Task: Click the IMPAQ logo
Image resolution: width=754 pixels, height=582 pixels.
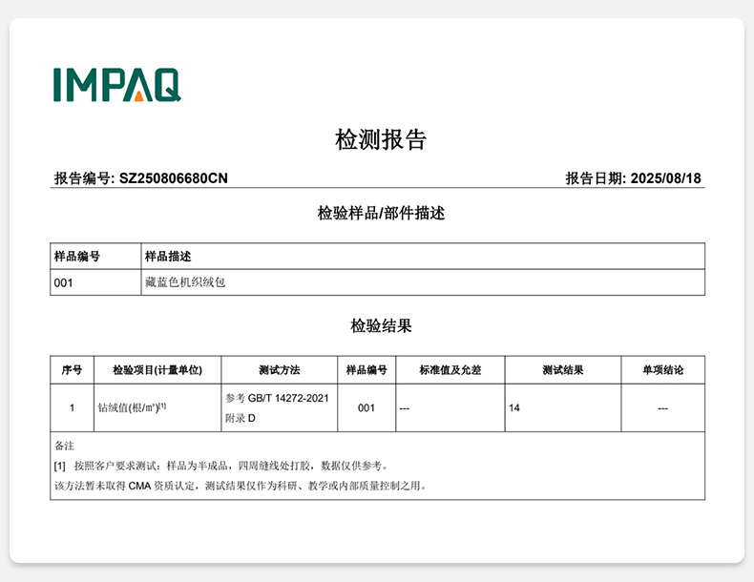Action: (x=116, y=85)
